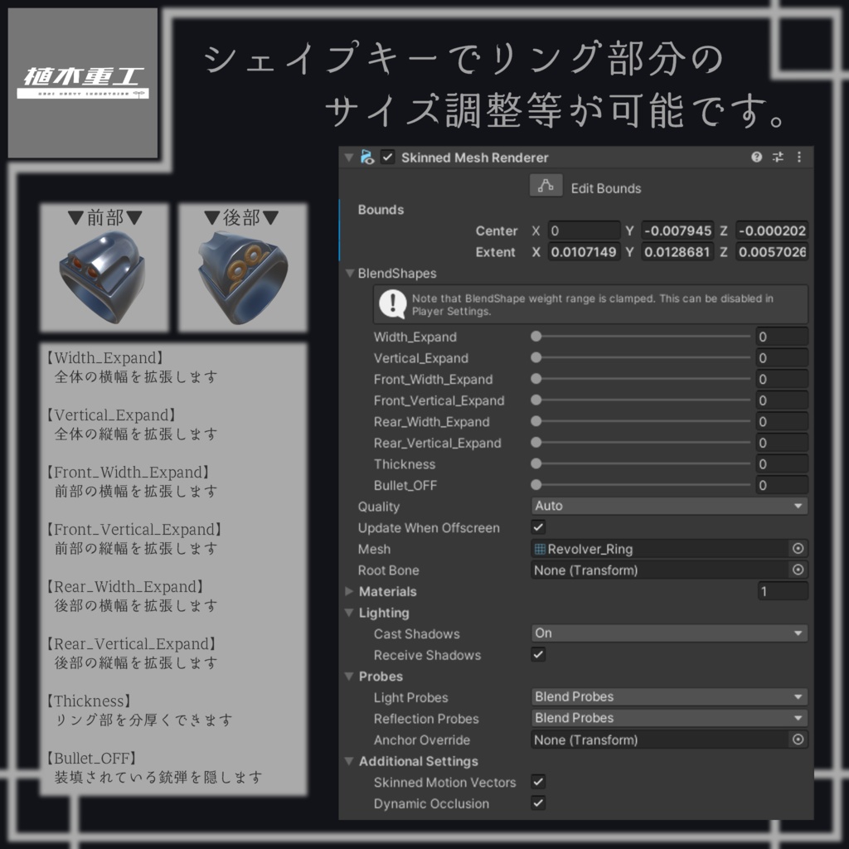Open the Mesh object picker for Revolver_Ring

pos(797,548)
